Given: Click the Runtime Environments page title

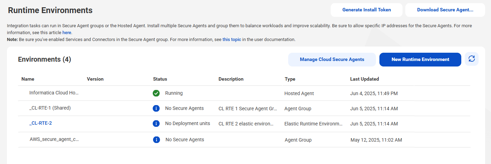Looking at the screenshot, I should [x=50, y=10].
